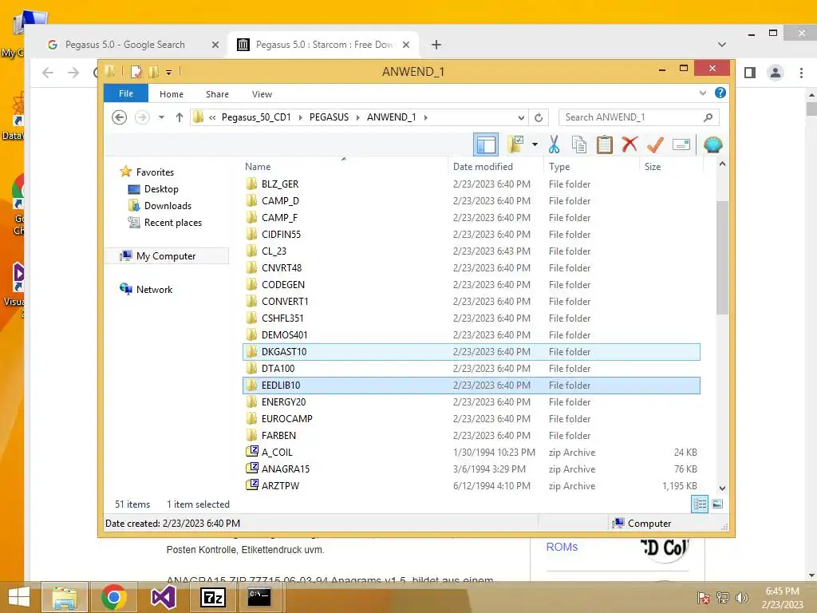Image resolution: width=817 pixels, height=613 pixels.
Task: Delete the selection with the red X icon
Action: pos(630,144)
